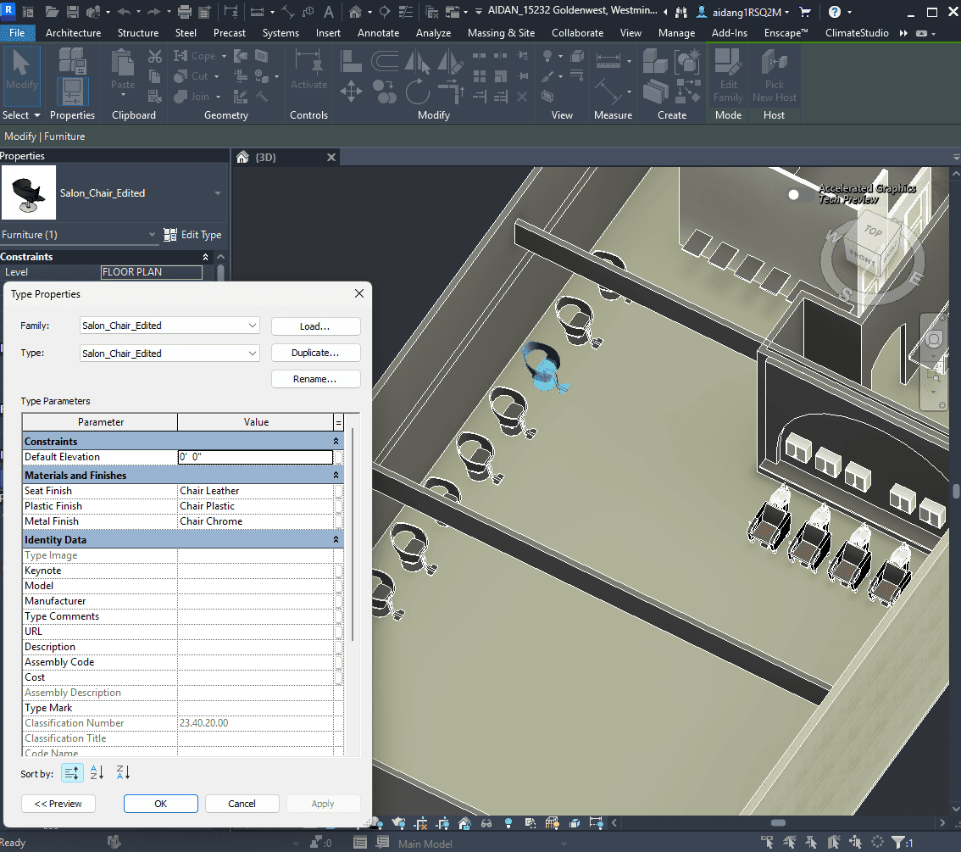Collapse the Materials and Finishes group

click(x=336, y=476)
